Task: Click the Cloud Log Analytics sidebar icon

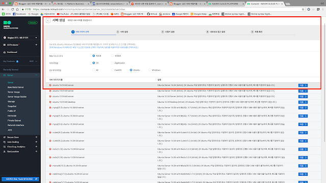Action: pyautogui.click(x=5, y=147)
